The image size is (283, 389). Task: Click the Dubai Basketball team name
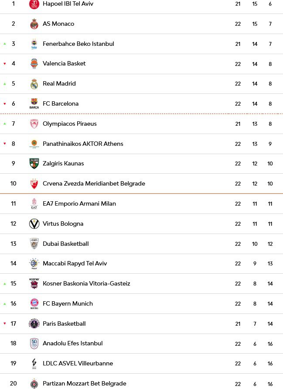[66, 244]
